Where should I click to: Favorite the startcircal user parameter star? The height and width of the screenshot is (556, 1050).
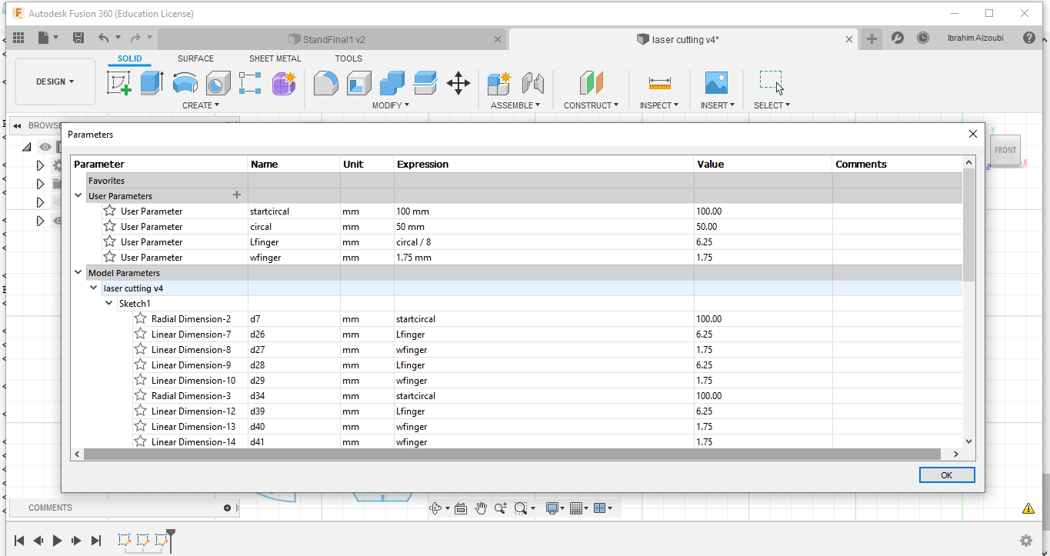(110, 211)
